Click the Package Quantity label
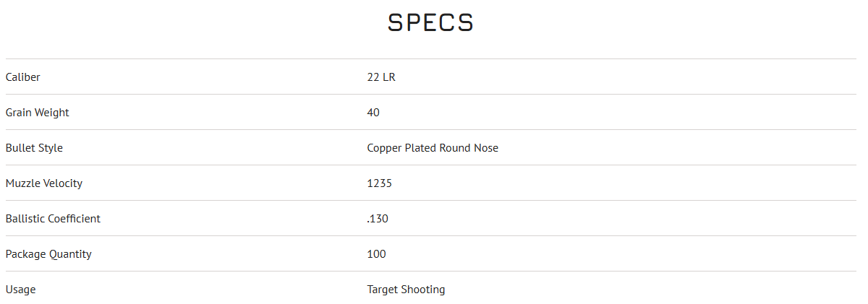The image size is (868, 304). click(x=48, y=254)
